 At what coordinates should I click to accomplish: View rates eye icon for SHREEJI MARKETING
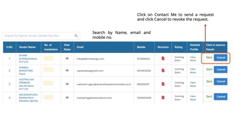click(x=67, y=70)
